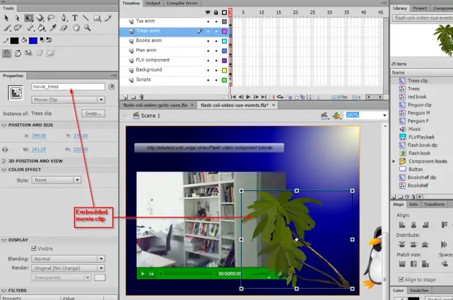
Task: Toggle the Visible checkbox in Display
Action: [35, 249]
